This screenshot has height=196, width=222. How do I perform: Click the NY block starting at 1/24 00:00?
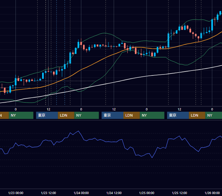(87, 115)
